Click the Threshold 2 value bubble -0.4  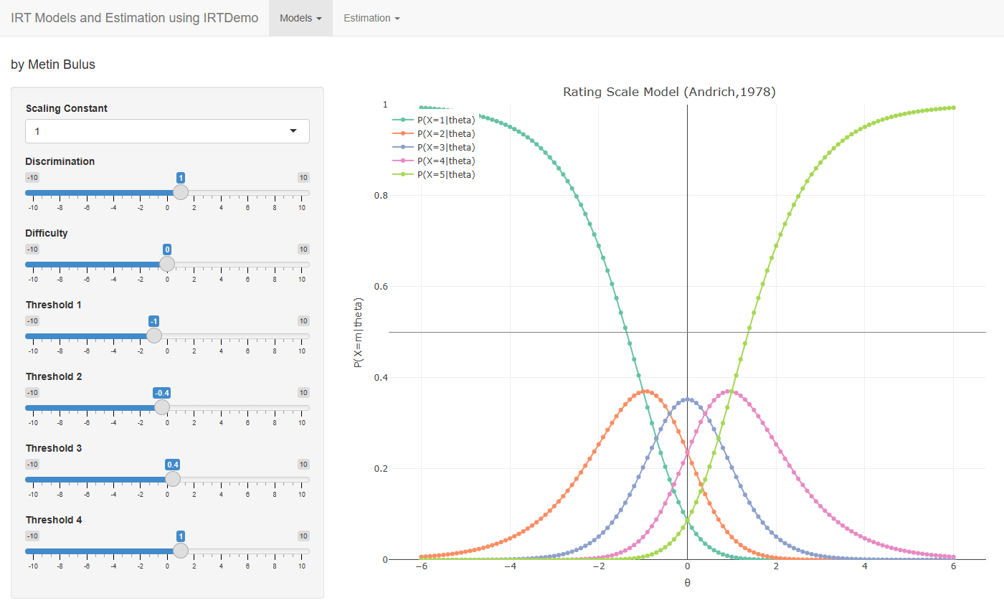tap(162, 393)
